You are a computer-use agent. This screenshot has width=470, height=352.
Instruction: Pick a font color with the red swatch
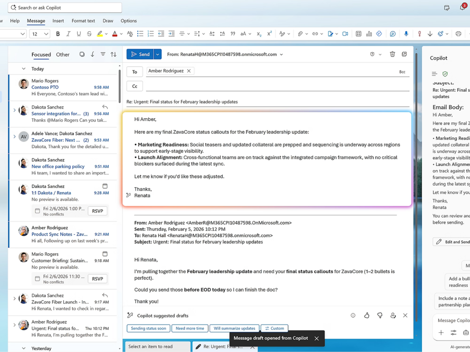114,33
